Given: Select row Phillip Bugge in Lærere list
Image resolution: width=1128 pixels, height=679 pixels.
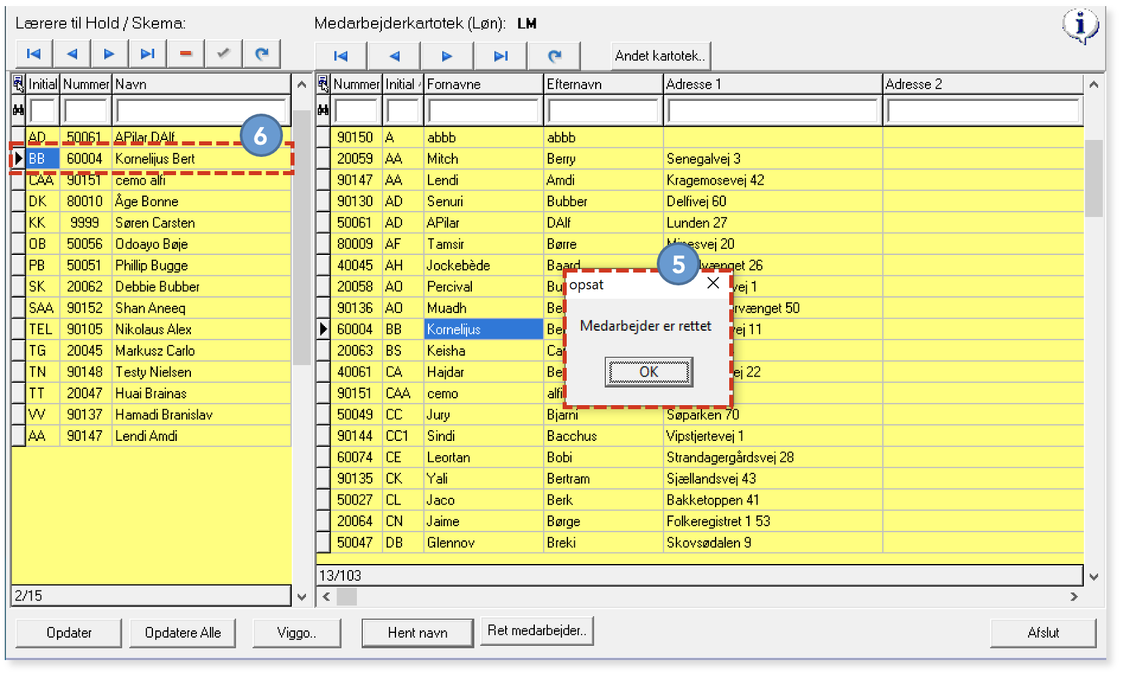Looking at the screenshot, I should 152,265.
